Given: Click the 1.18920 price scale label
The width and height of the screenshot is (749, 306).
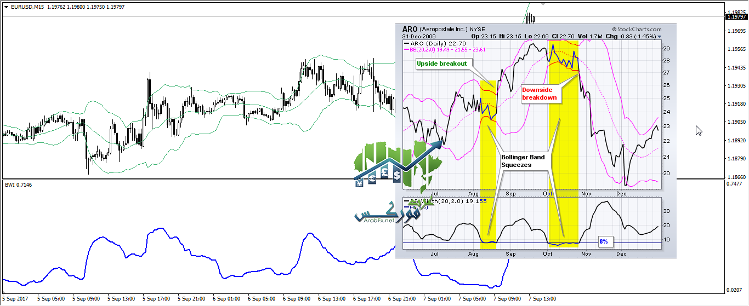Looking at the screenshot, I should (x=735, y=141).
